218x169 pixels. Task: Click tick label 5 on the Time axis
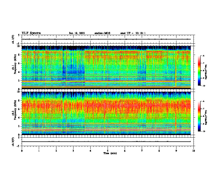(x=108, y=151)
